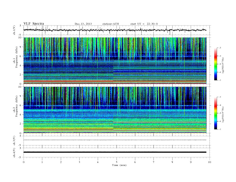Click the ch.2 color bar label log(PSD)

223,114
